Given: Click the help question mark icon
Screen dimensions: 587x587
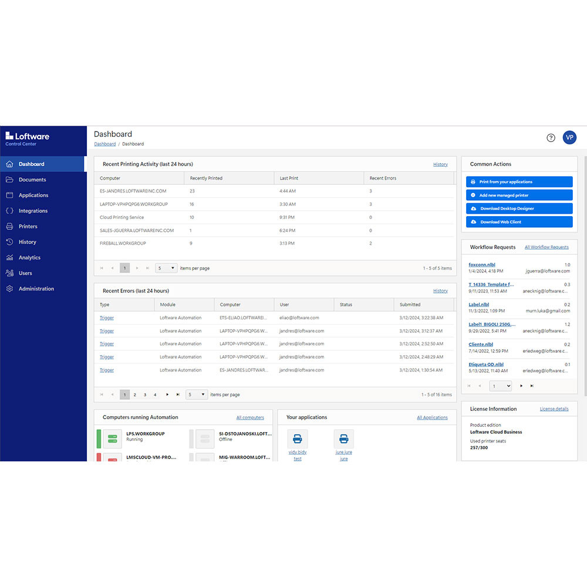Looking at the screenshot, I should (551, 137).
